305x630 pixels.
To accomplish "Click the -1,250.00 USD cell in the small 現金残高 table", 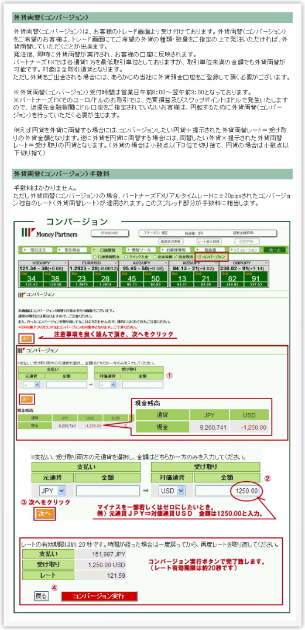I will (x=90, y=425).
